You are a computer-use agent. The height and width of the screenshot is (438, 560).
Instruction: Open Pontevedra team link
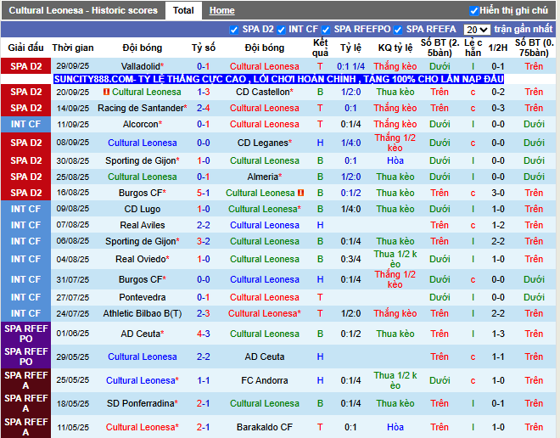tap(143, 297)
